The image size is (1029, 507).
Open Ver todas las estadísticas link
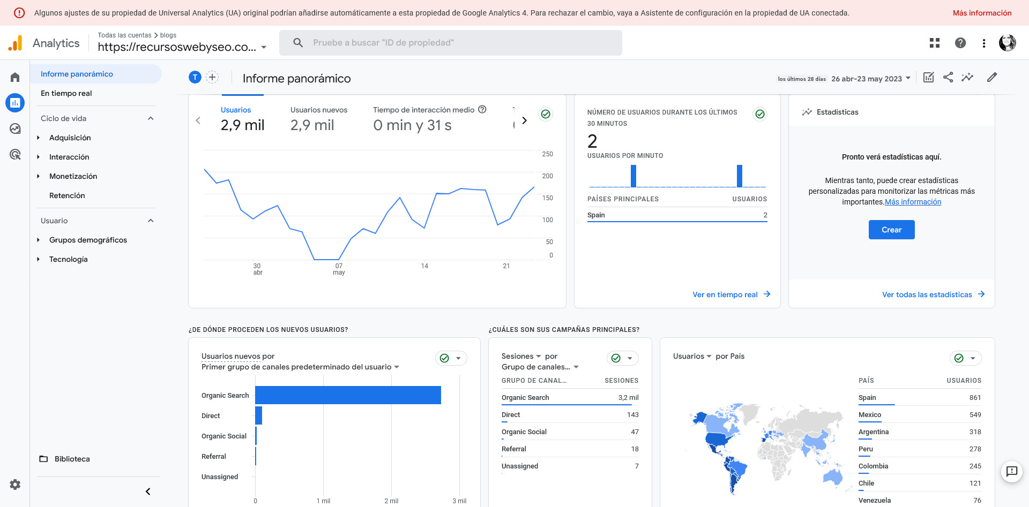934,294
